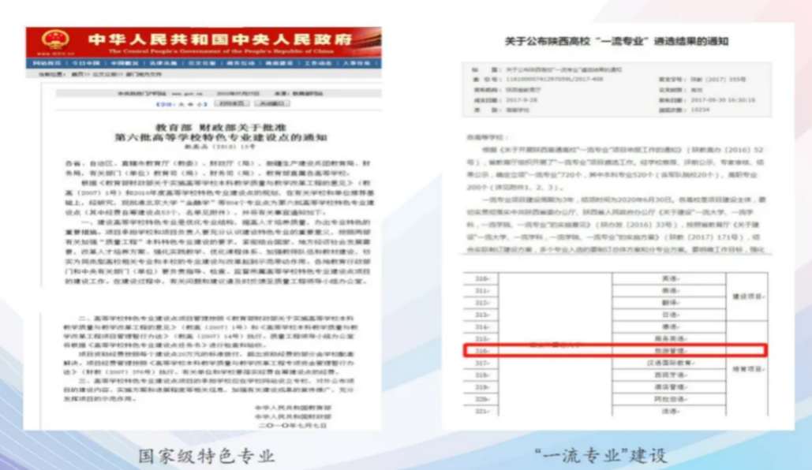The image size is (812, 470).
Task: Open 政务互动 in the navigation bar
Action: pyautogui.click(x=241, y=64)
